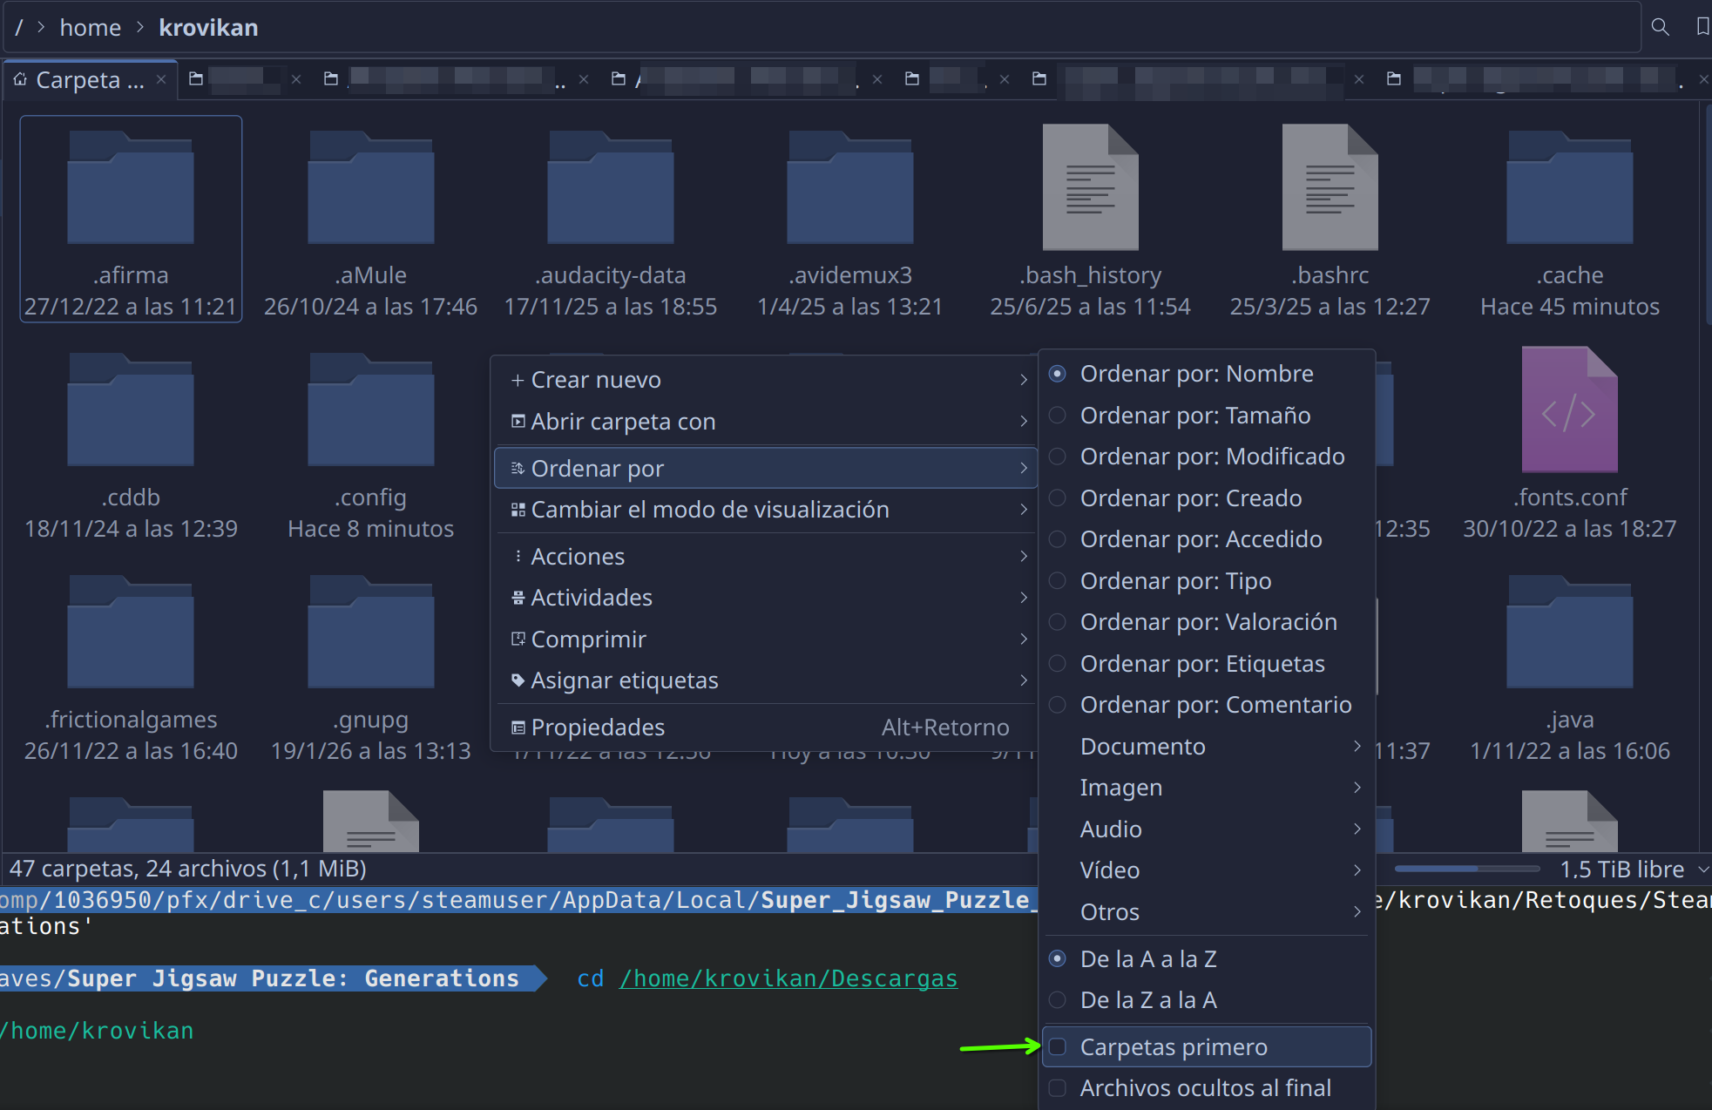
Task: Click the search magnifier icon
Action: pos(1660,27)
